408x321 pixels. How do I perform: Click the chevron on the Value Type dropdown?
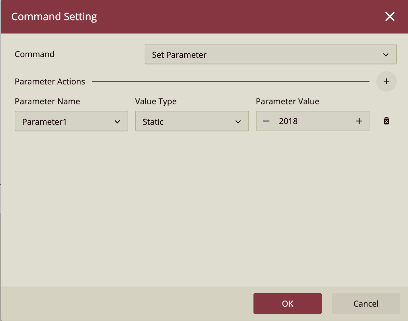238,121
